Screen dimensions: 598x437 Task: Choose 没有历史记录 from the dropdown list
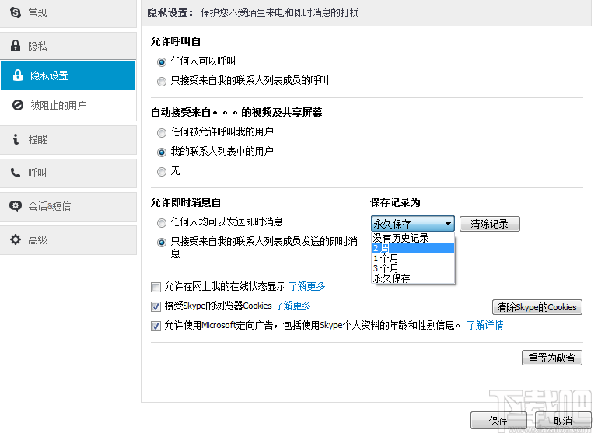tap(413, 238)
